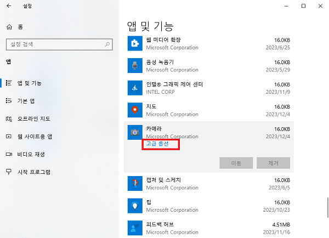Select 음성 녹음기 app name
Screen dimensions: 329x238
(160, 62)
